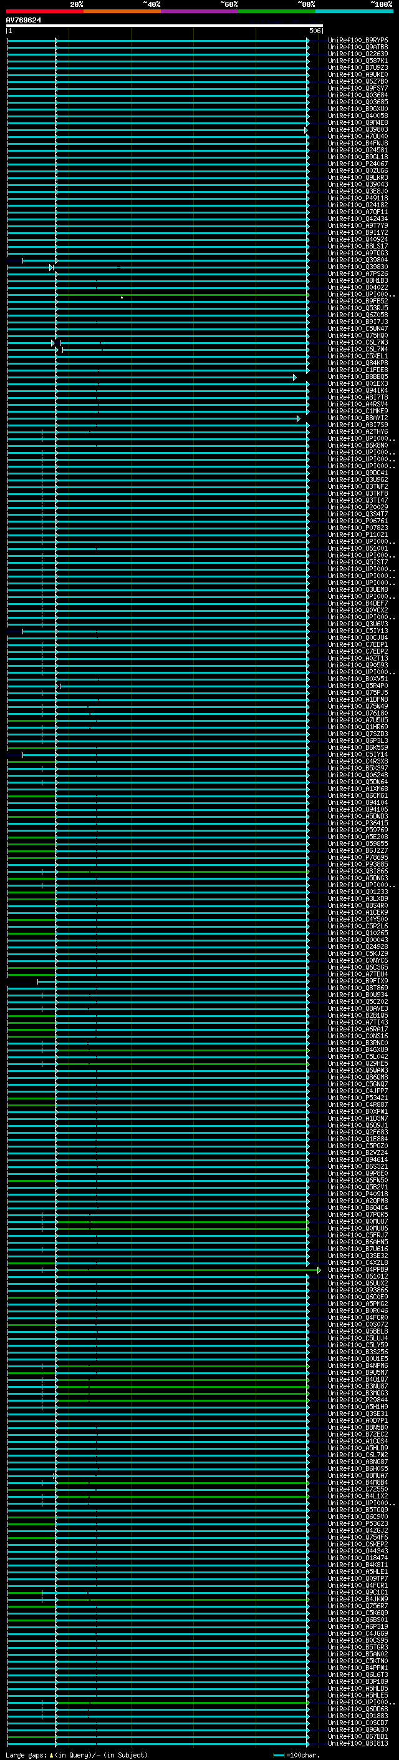
Task: Click the white query sequence ruler bar
Action: [x=164, y=26]
